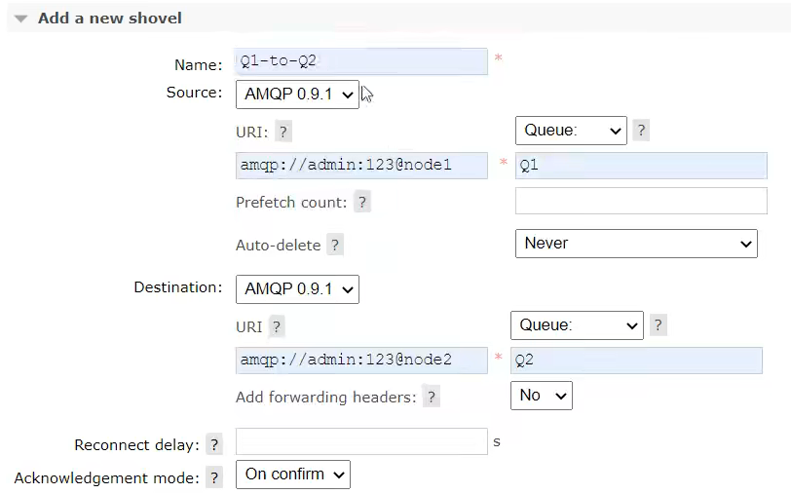Show help for Add forwarding headers
Screen dimensions: 791x494
[432, 398]
